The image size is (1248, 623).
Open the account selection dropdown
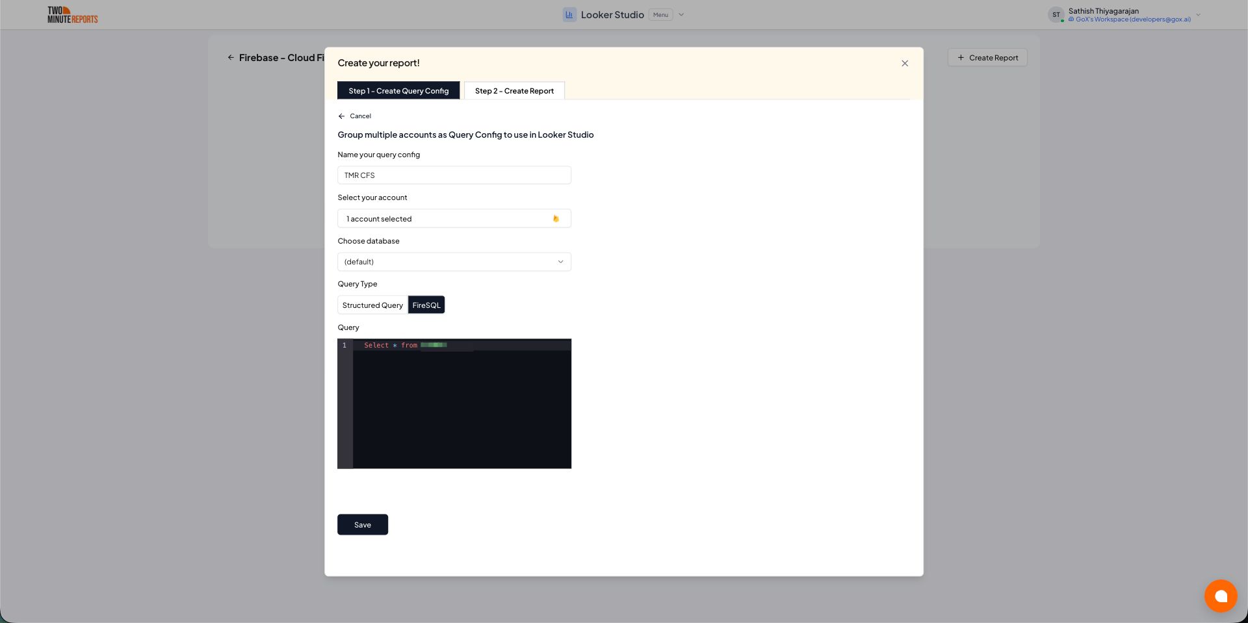(454, 218)
